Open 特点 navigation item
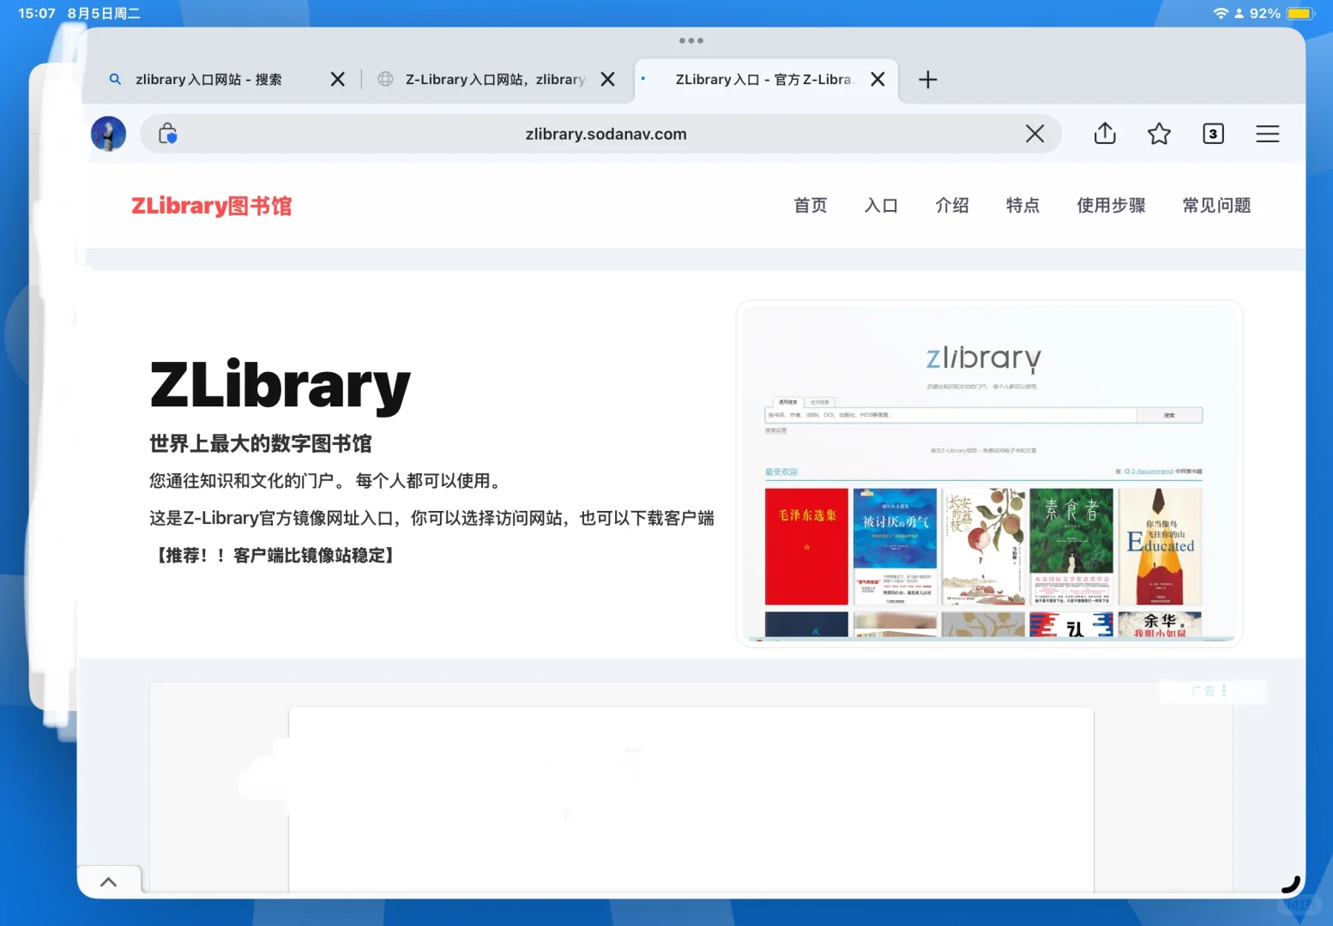The image size is (1333, 926). [x=1022, y=206]
